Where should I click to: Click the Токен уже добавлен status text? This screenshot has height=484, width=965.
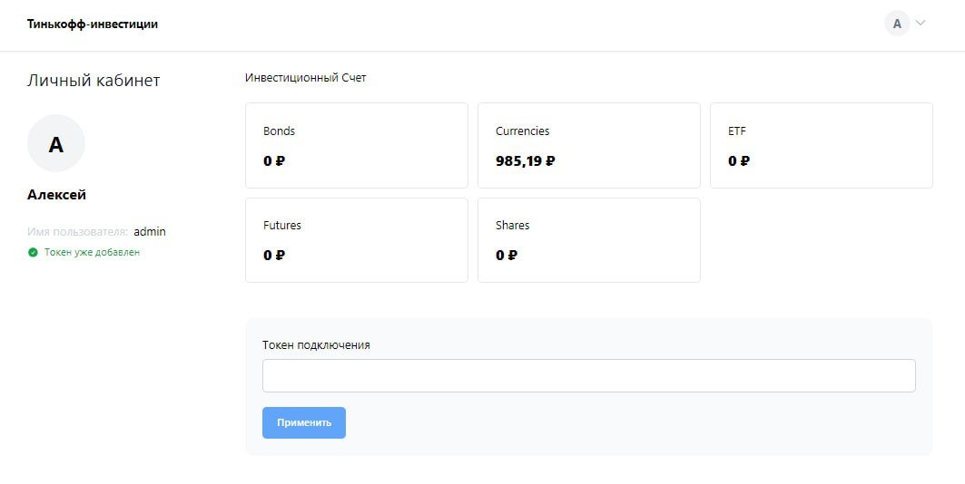(x=92, y=252)
